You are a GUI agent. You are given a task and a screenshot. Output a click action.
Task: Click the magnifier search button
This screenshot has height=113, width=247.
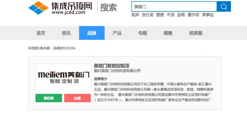coord(224,6)
